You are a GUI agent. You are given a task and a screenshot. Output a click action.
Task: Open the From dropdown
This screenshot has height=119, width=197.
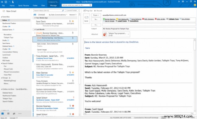96,15
